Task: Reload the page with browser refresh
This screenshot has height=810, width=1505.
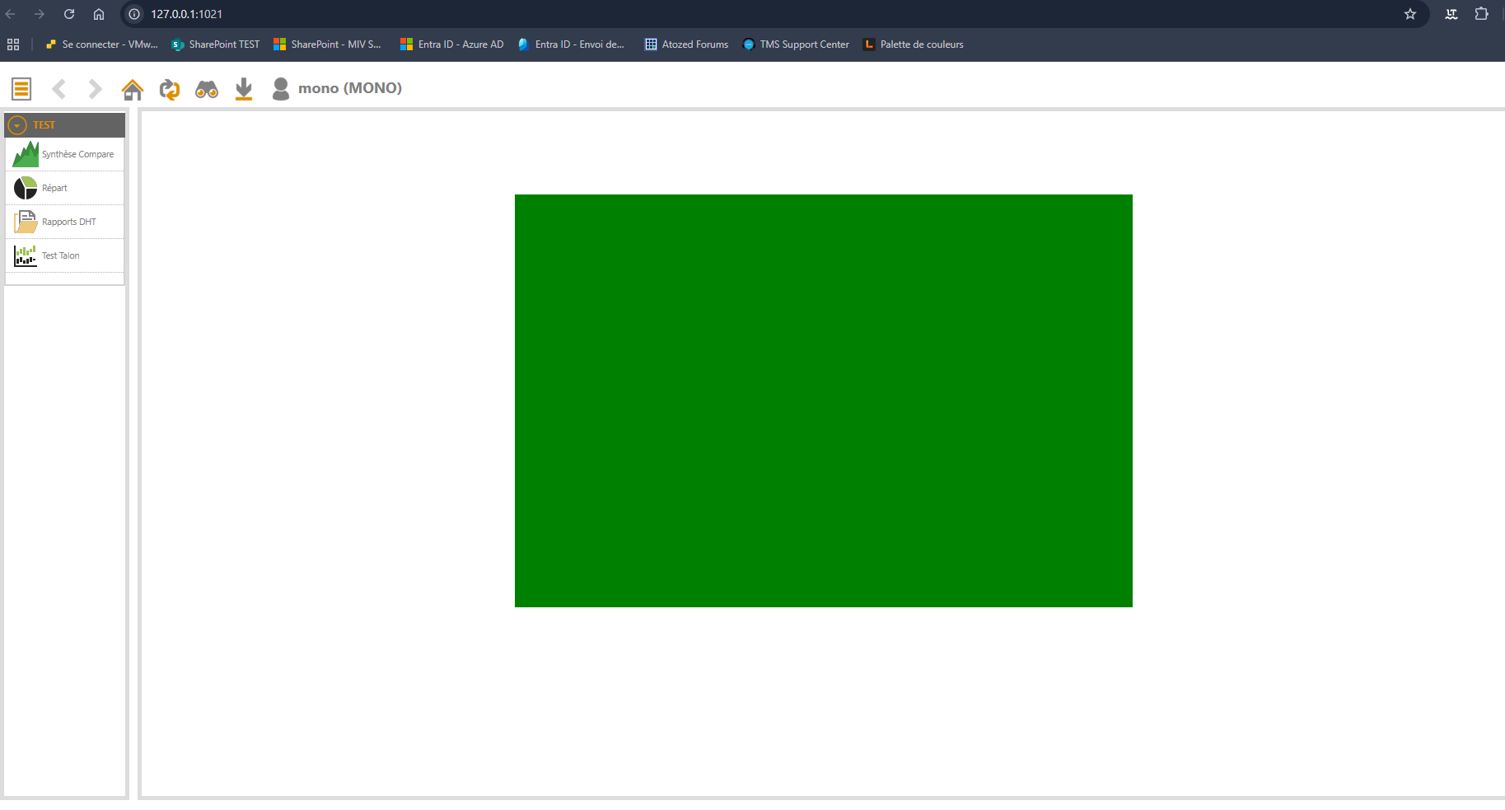Action: point(69,14)
